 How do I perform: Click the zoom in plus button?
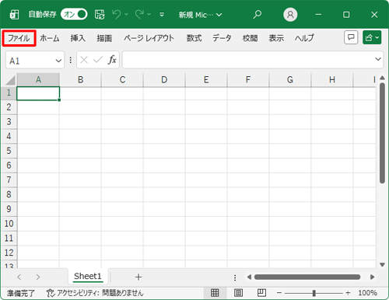point(348,293)
